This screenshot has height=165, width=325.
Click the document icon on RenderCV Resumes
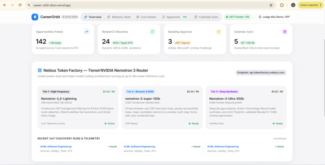coord(152,32)
